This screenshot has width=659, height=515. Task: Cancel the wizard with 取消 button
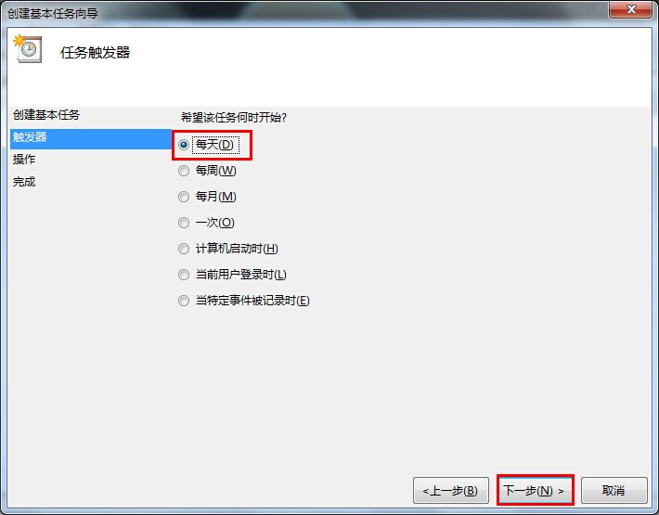point(614,490)
